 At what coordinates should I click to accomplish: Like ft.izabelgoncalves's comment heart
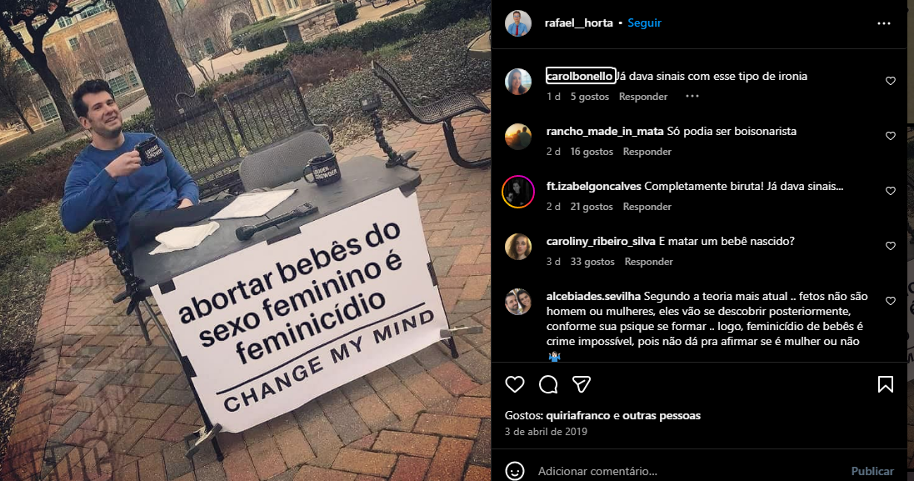890,191
